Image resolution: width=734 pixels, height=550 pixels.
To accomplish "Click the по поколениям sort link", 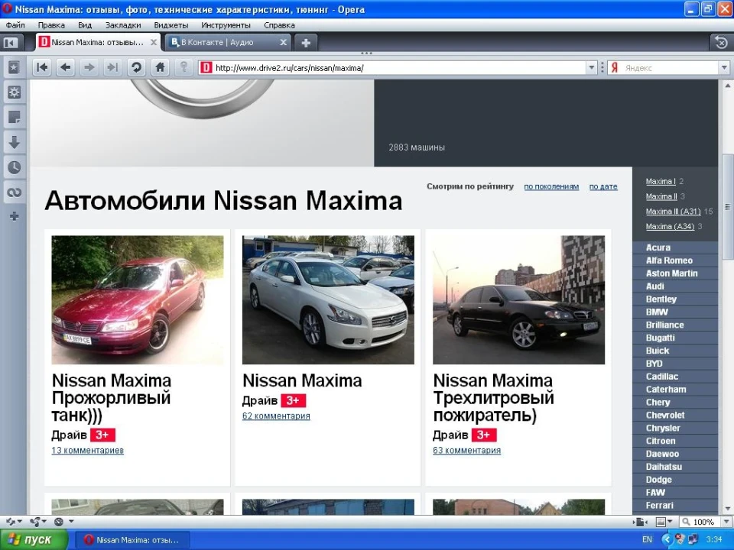I will [x=551, y=186].
